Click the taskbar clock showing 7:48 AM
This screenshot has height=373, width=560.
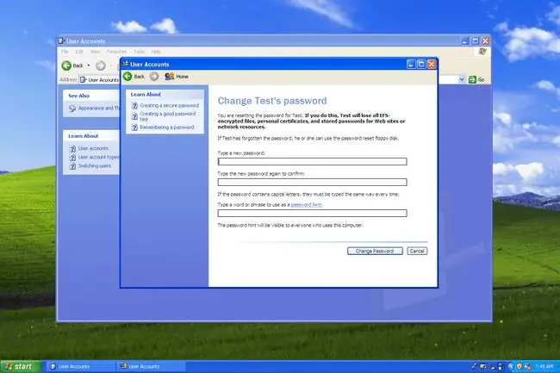tap(544, 366)
